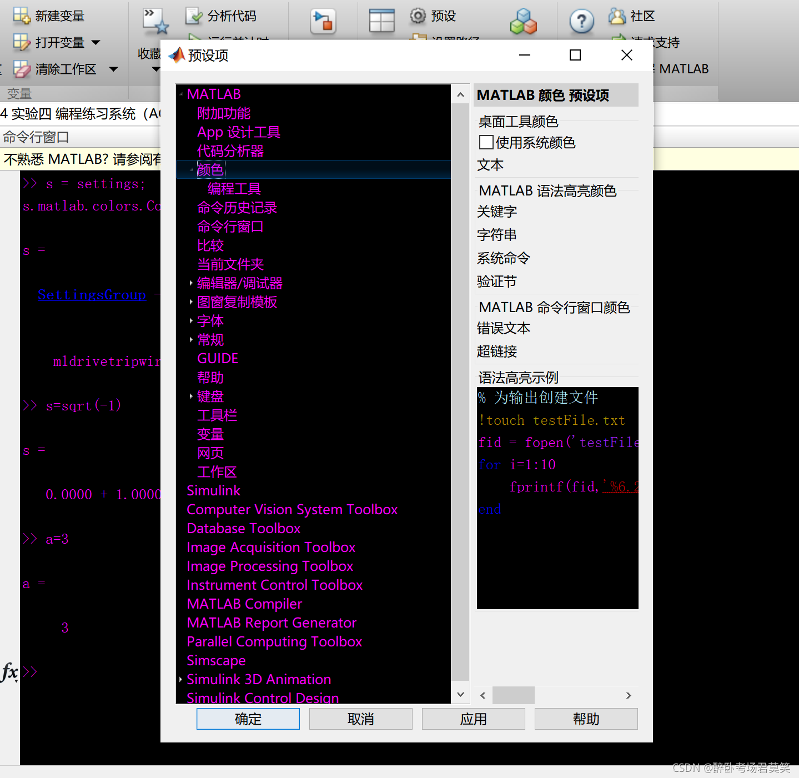Expand the Editor/Debugger (编辑器/调试器) tree node

[191, 283]
